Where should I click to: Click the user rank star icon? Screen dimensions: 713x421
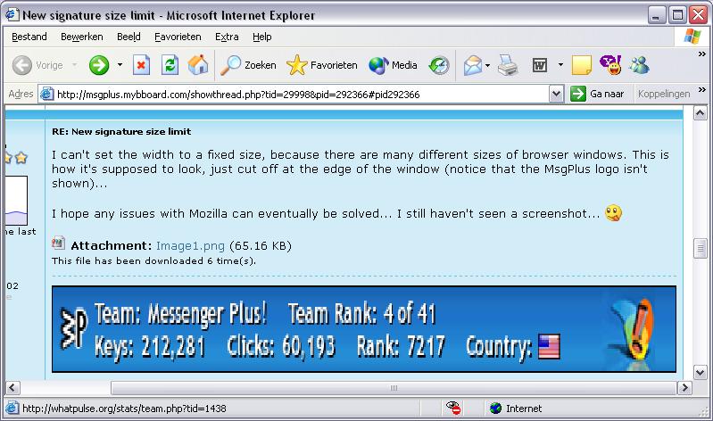click(x=21, y=158)
